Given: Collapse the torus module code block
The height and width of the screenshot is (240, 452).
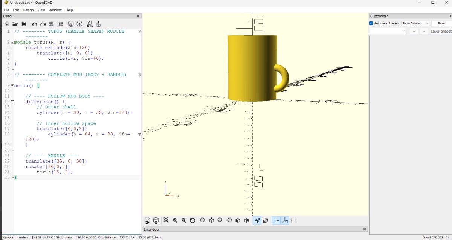Looking at the screenshot, I should (12, 42).
